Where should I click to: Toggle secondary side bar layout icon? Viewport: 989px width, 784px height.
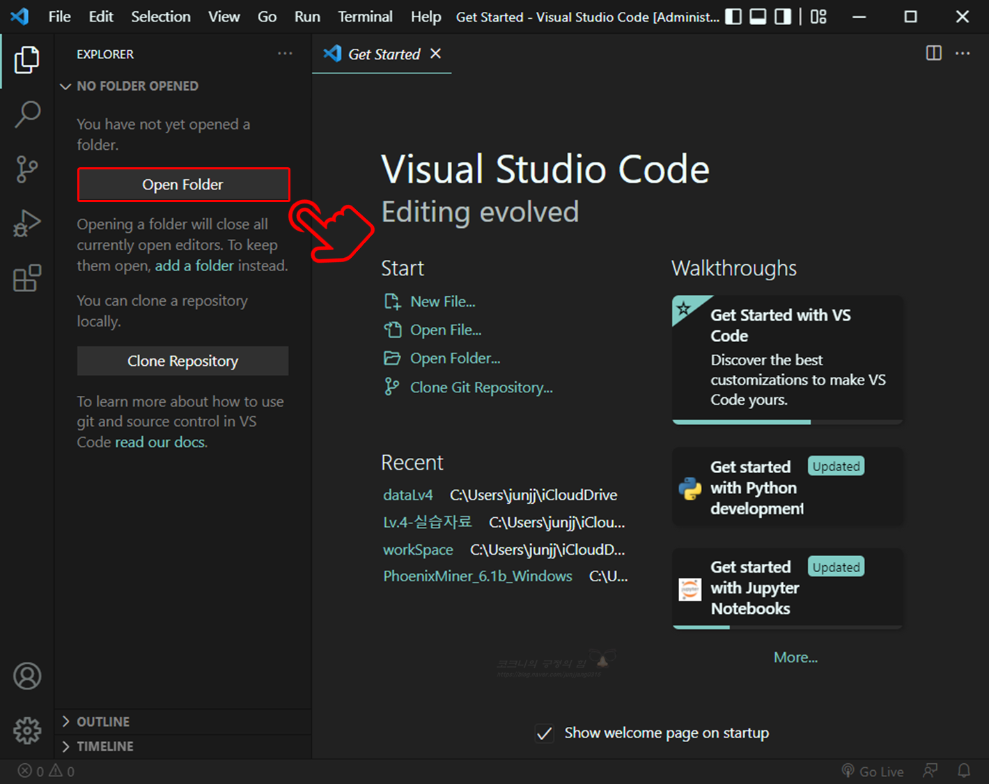click(x=783, y=17)
